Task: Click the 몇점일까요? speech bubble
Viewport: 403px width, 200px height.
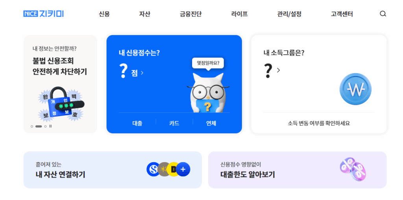Action: 208,63
